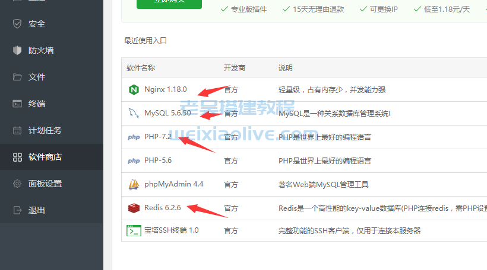
Task: Click PHP-5.6 description 最好的编程语言
Action: tap(324, 161)
